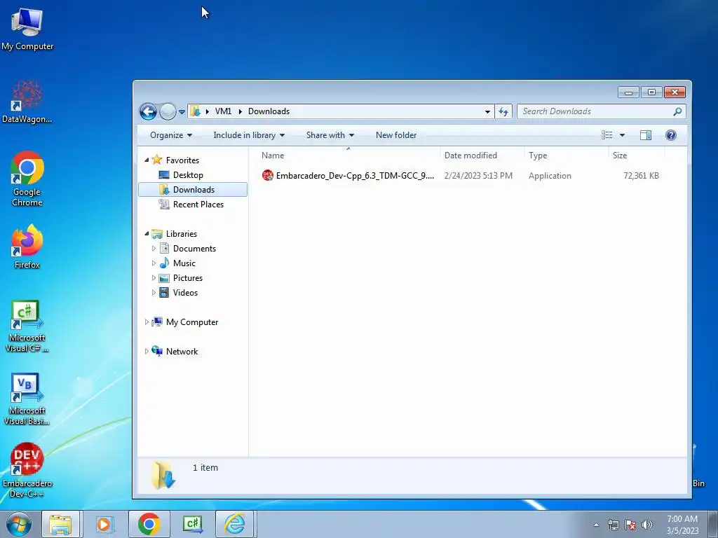Select Downloads under Favorites
The height and width of the screenshot is (538, 718).
click(194, 189)
